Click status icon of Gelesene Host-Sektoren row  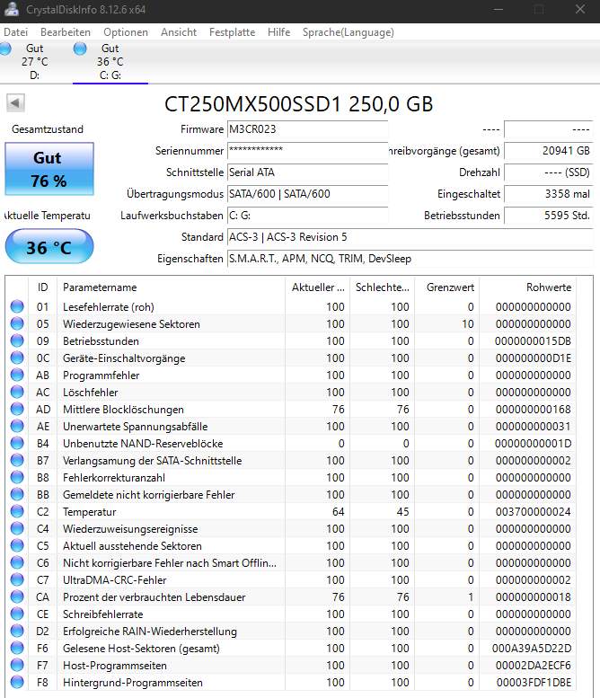click(17, 648)
